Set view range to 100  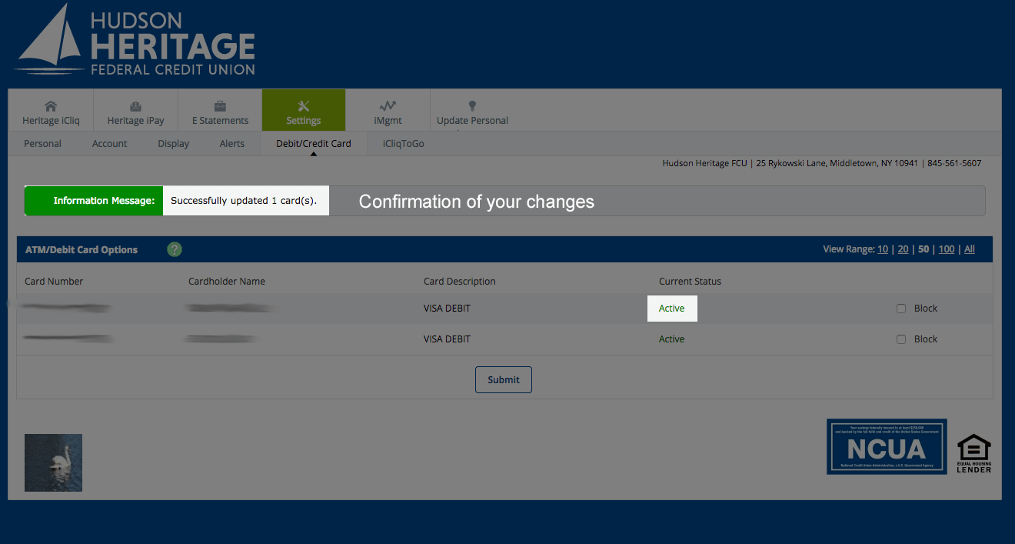946,249
